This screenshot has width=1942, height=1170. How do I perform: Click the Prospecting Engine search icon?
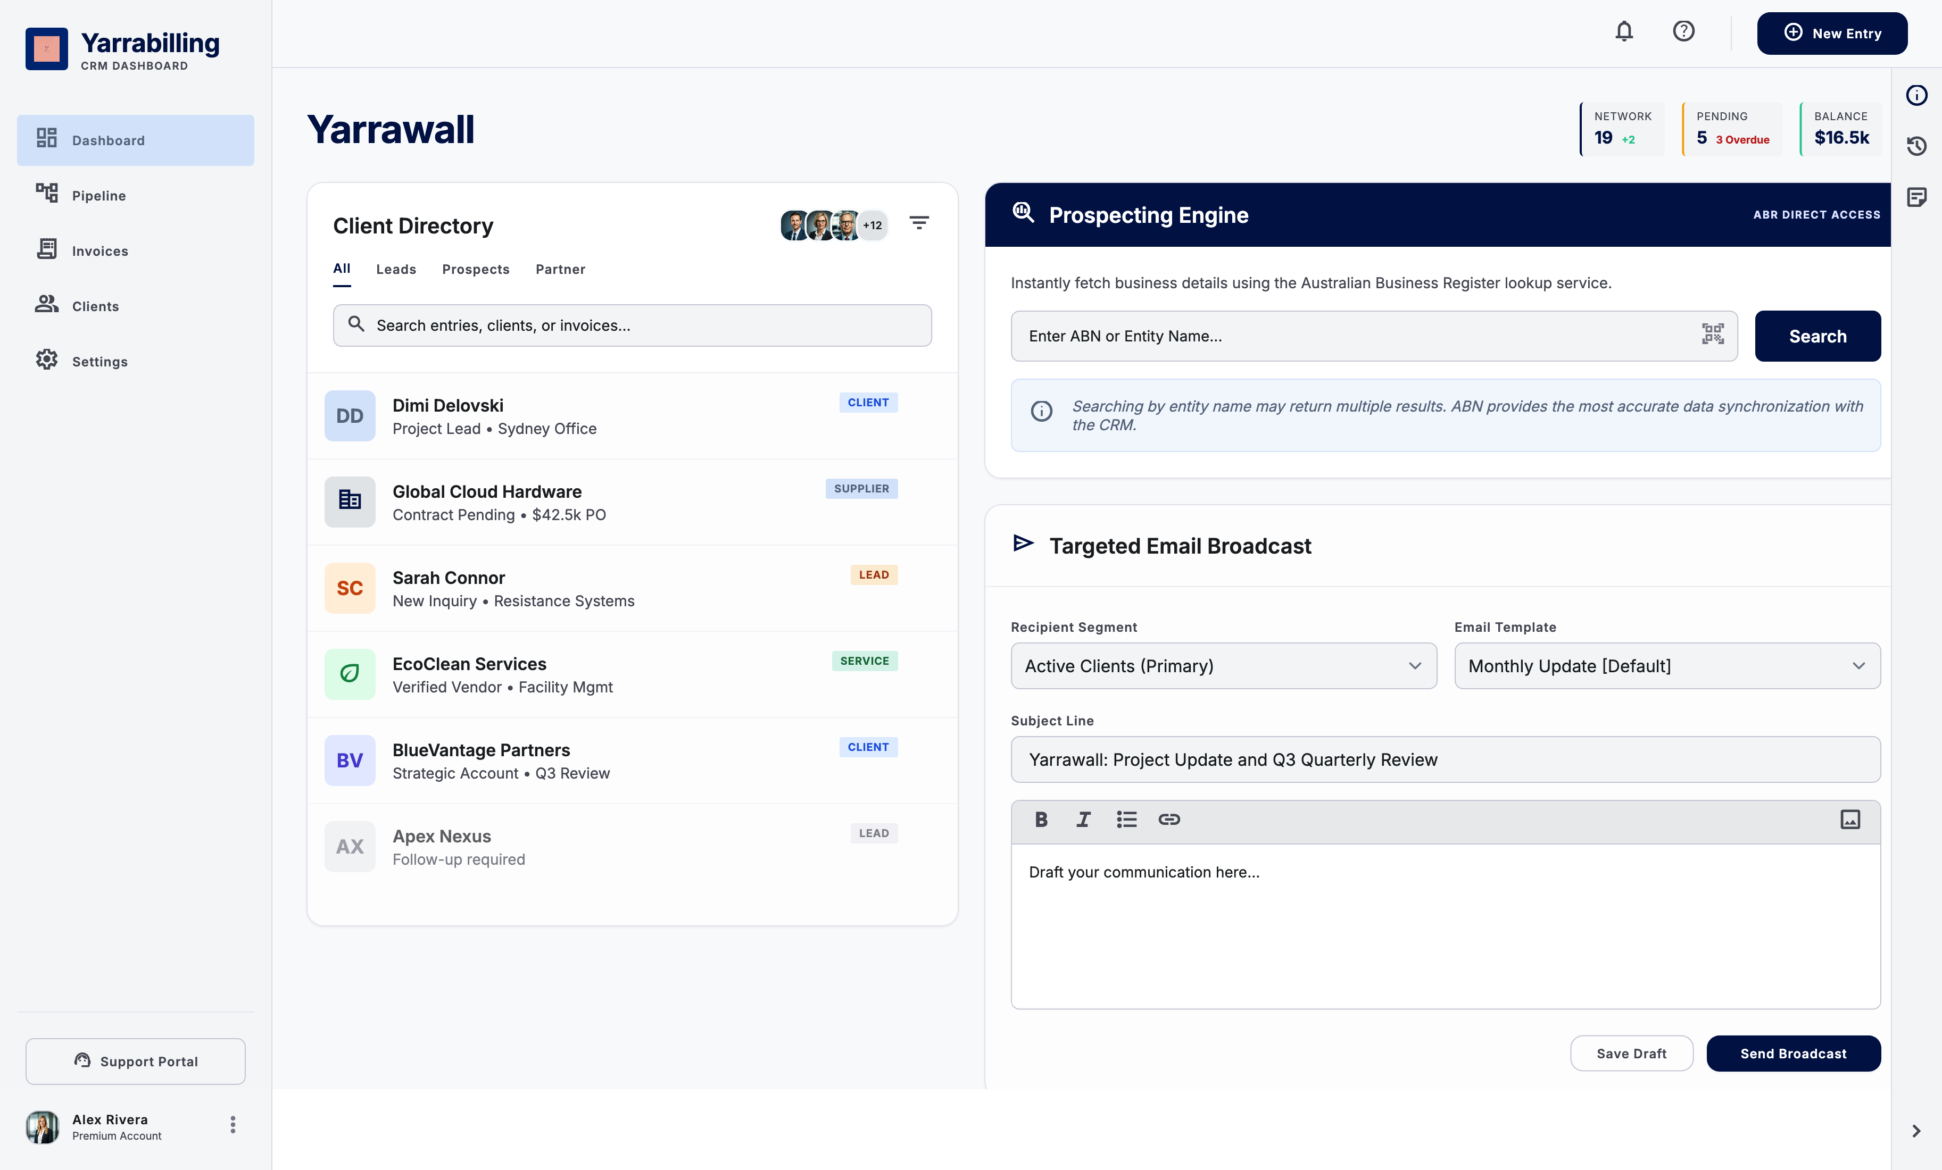tap(1023, 213)
